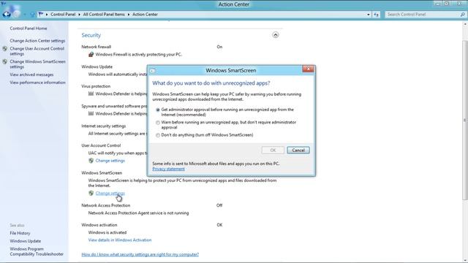This screenshot has height=263, width=468.
Task: Open the recent pages dropdown arrow
Action: [24, 15]
